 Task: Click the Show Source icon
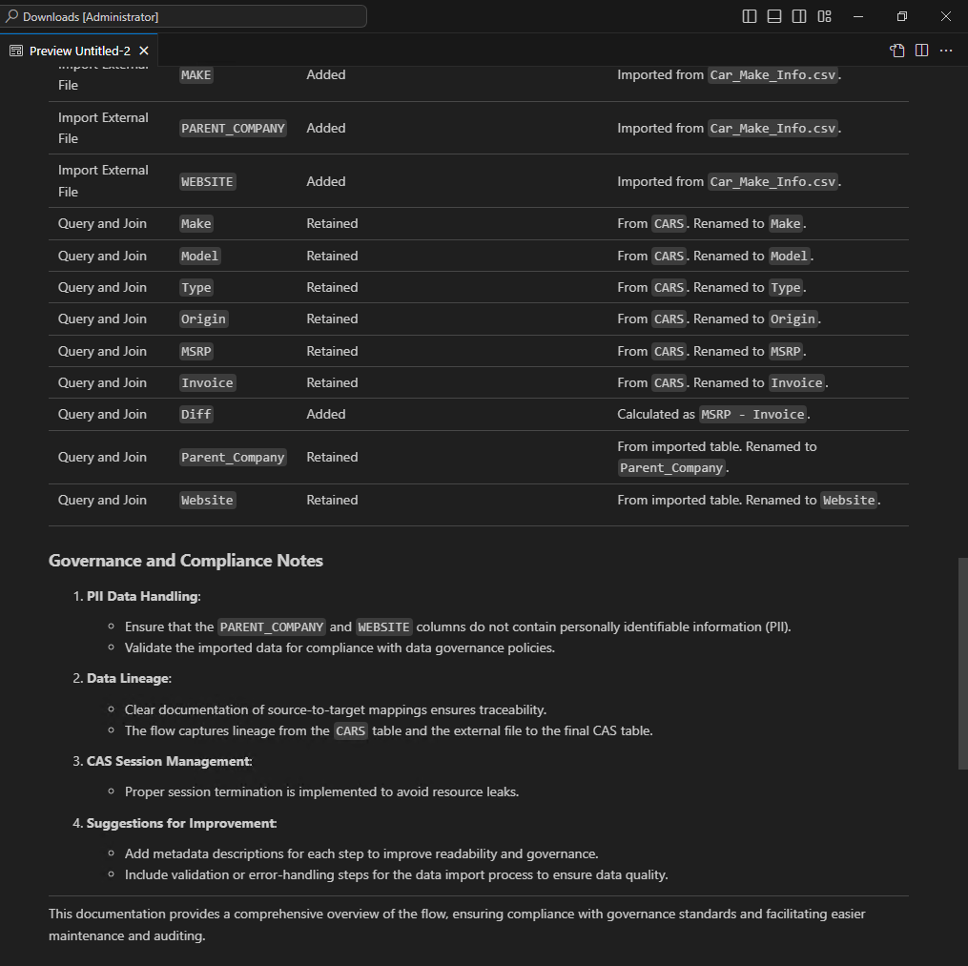897,50
